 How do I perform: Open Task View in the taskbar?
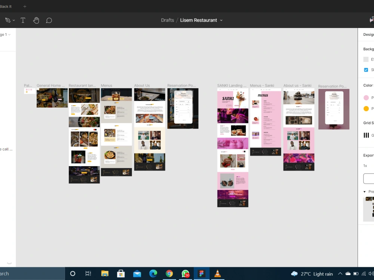coord(88,274)
